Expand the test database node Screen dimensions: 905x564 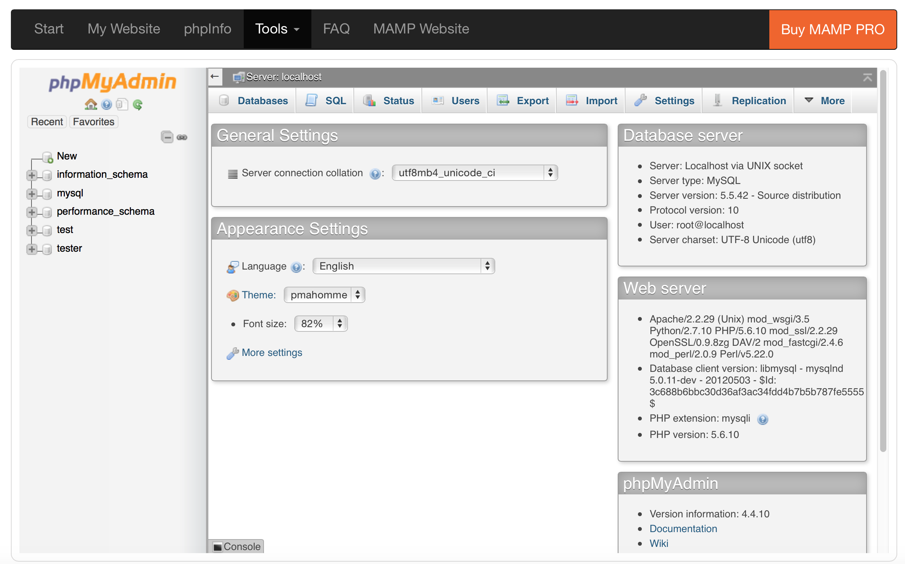pos(32,230)
